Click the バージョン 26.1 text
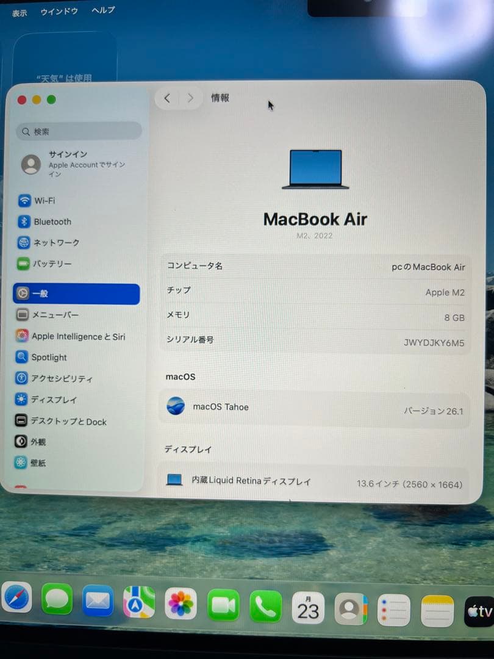494x659 pixels. 434,411
